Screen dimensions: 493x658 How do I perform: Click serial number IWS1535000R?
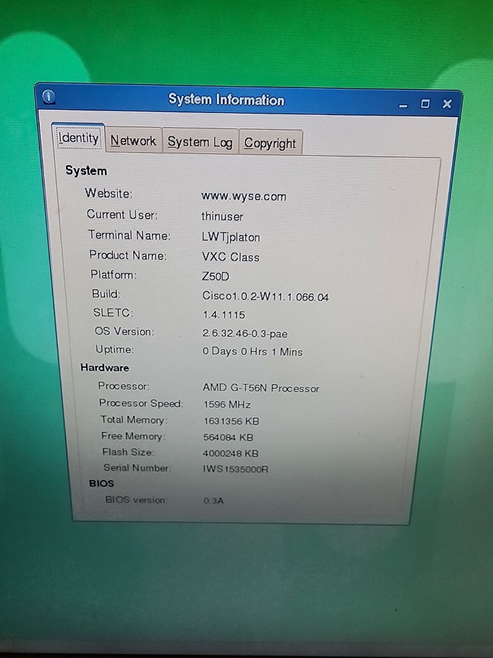[235, 468]
